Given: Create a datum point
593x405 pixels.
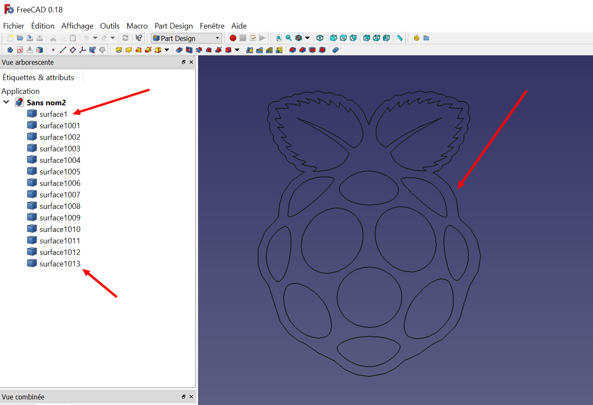Looking at the screenshot, I should pos(53,50).
